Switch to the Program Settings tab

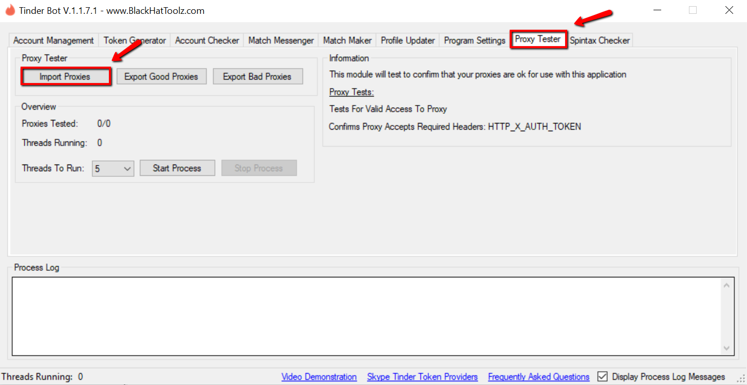475,40
